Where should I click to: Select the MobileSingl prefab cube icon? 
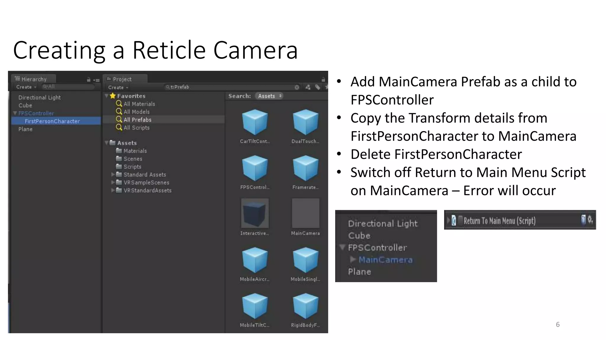pyautogui.click(x=305, y=260)
